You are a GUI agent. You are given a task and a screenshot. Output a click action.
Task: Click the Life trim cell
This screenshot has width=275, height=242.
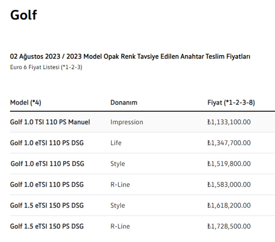[x=116, y=143]
